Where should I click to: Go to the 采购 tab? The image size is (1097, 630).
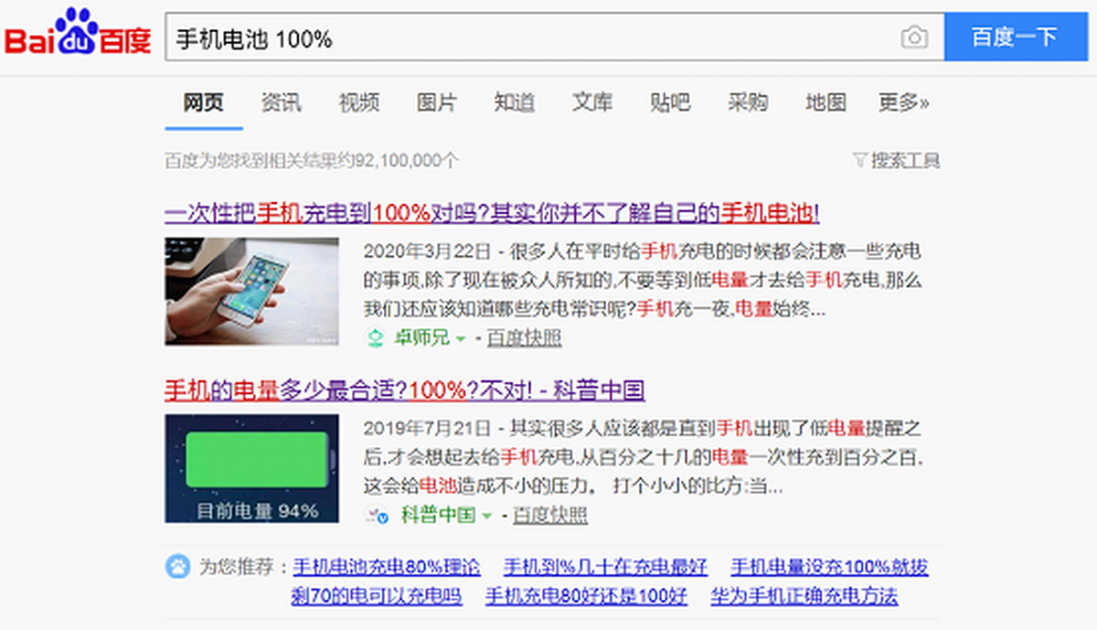coord(748,103)
